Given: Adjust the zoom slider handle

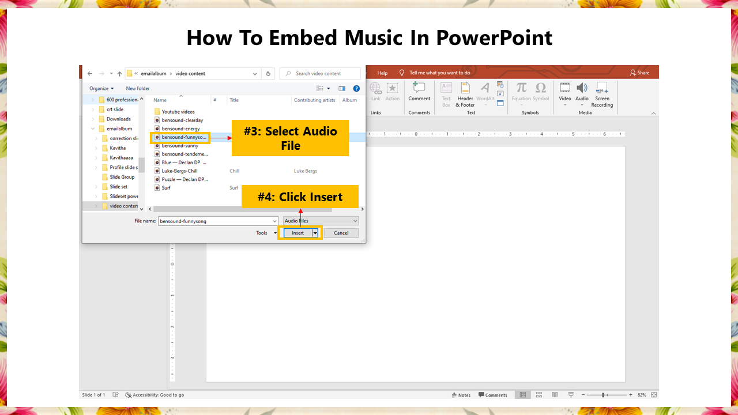Looking at the screenshot, I should point(604,395).
